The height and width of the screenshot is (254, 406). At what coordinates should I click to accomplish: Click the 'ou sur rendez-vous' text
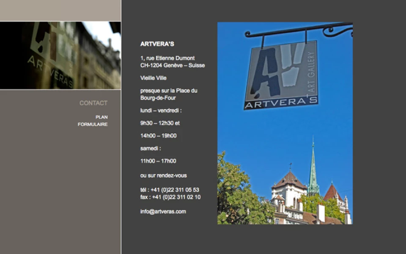(163, 175)
